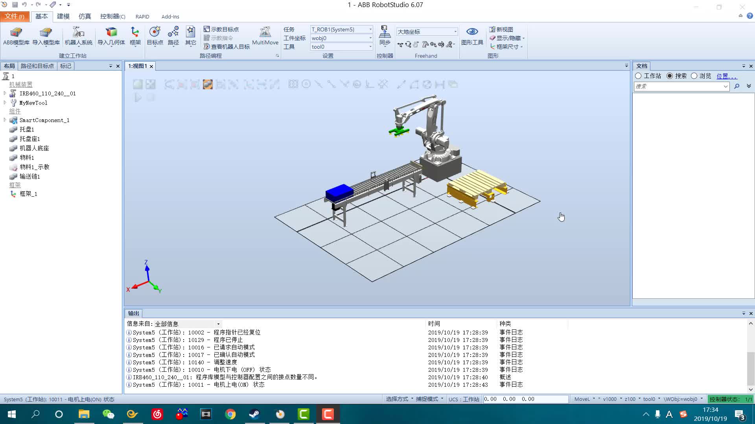Click the 位置... link
The height and width of the screenshot is (424, 755).
click(726, 76)
